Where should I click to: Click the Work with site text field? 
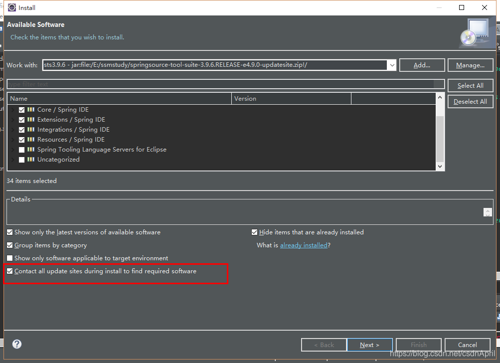215,65
